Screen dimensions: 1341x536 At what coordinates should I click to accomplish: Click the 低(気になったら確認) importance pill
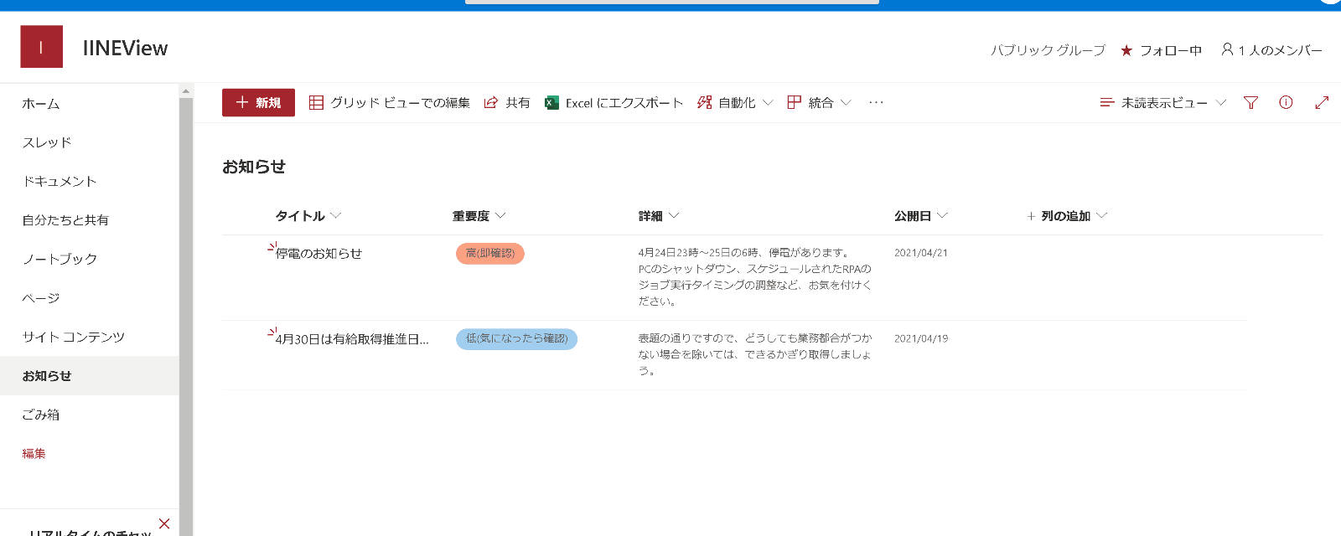516,339
